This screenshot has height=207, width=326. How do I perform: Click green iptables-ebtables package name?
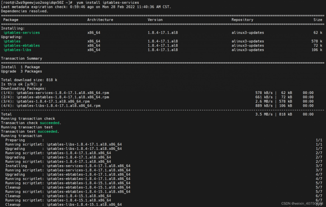click(22, 45)
